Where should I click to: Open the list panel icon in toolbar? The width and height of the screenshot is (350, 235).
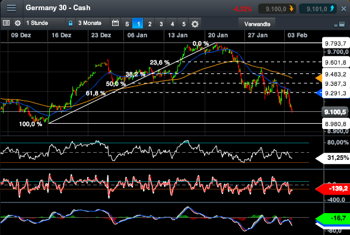(x=6, y=23)
